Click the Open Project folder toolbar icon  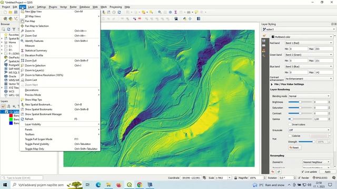pyautogui.click(x=11, y=12)
